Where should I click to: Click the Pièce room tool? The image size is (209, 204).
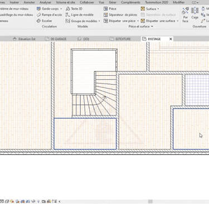[110, 9]
